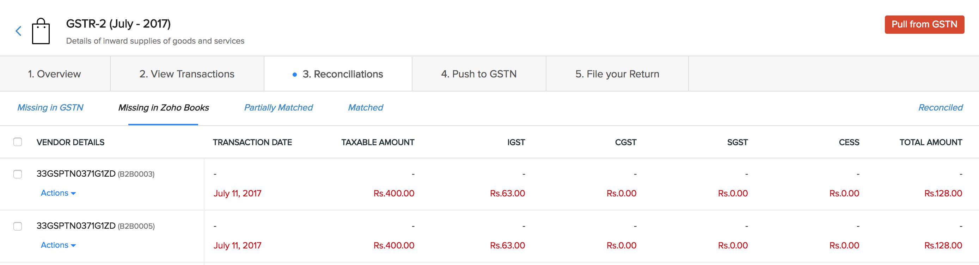Click the back arrow beside GSTR-2 heading
The height and width of the screenshot is (265, 979).
tap(18, 31)
